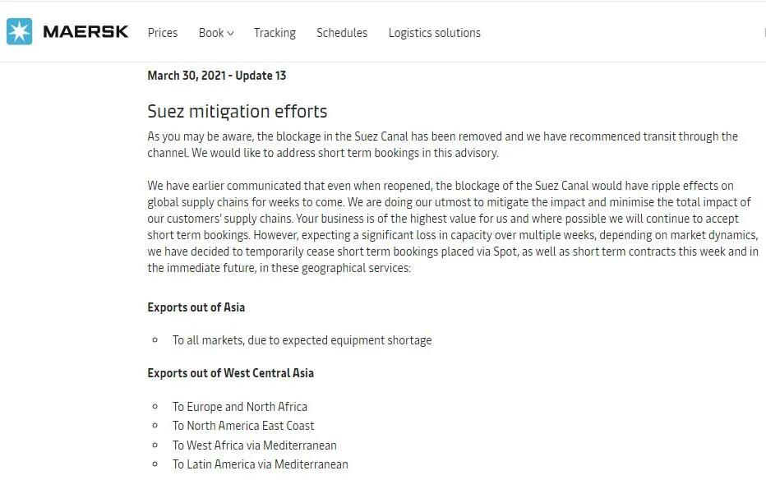Click the bullet marker beside 'To all markets'
The height and width of the screenshot is (480, 766).
[155, 340]
